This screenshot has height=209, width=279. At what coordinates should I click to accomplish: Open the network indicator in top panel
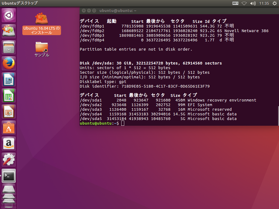pos(244,3)
